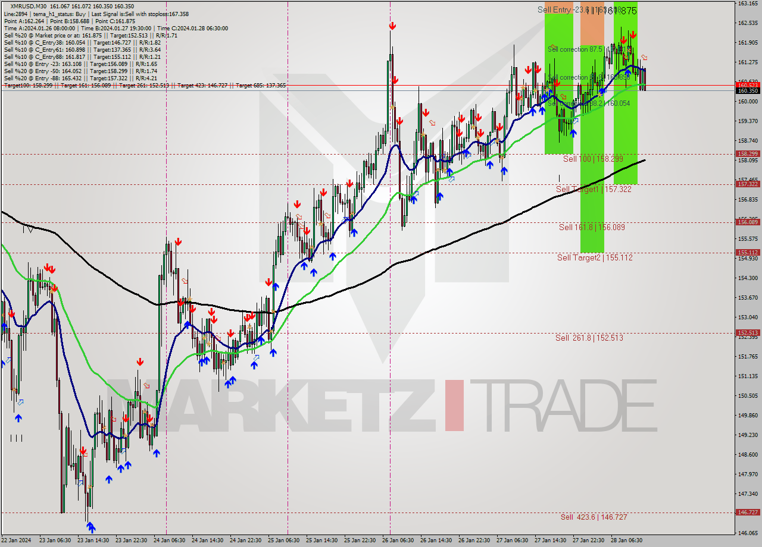Click the 150.500 price axis value
Image resolution: width=762 pixels, height=547 pixels.
coord(748,396)
